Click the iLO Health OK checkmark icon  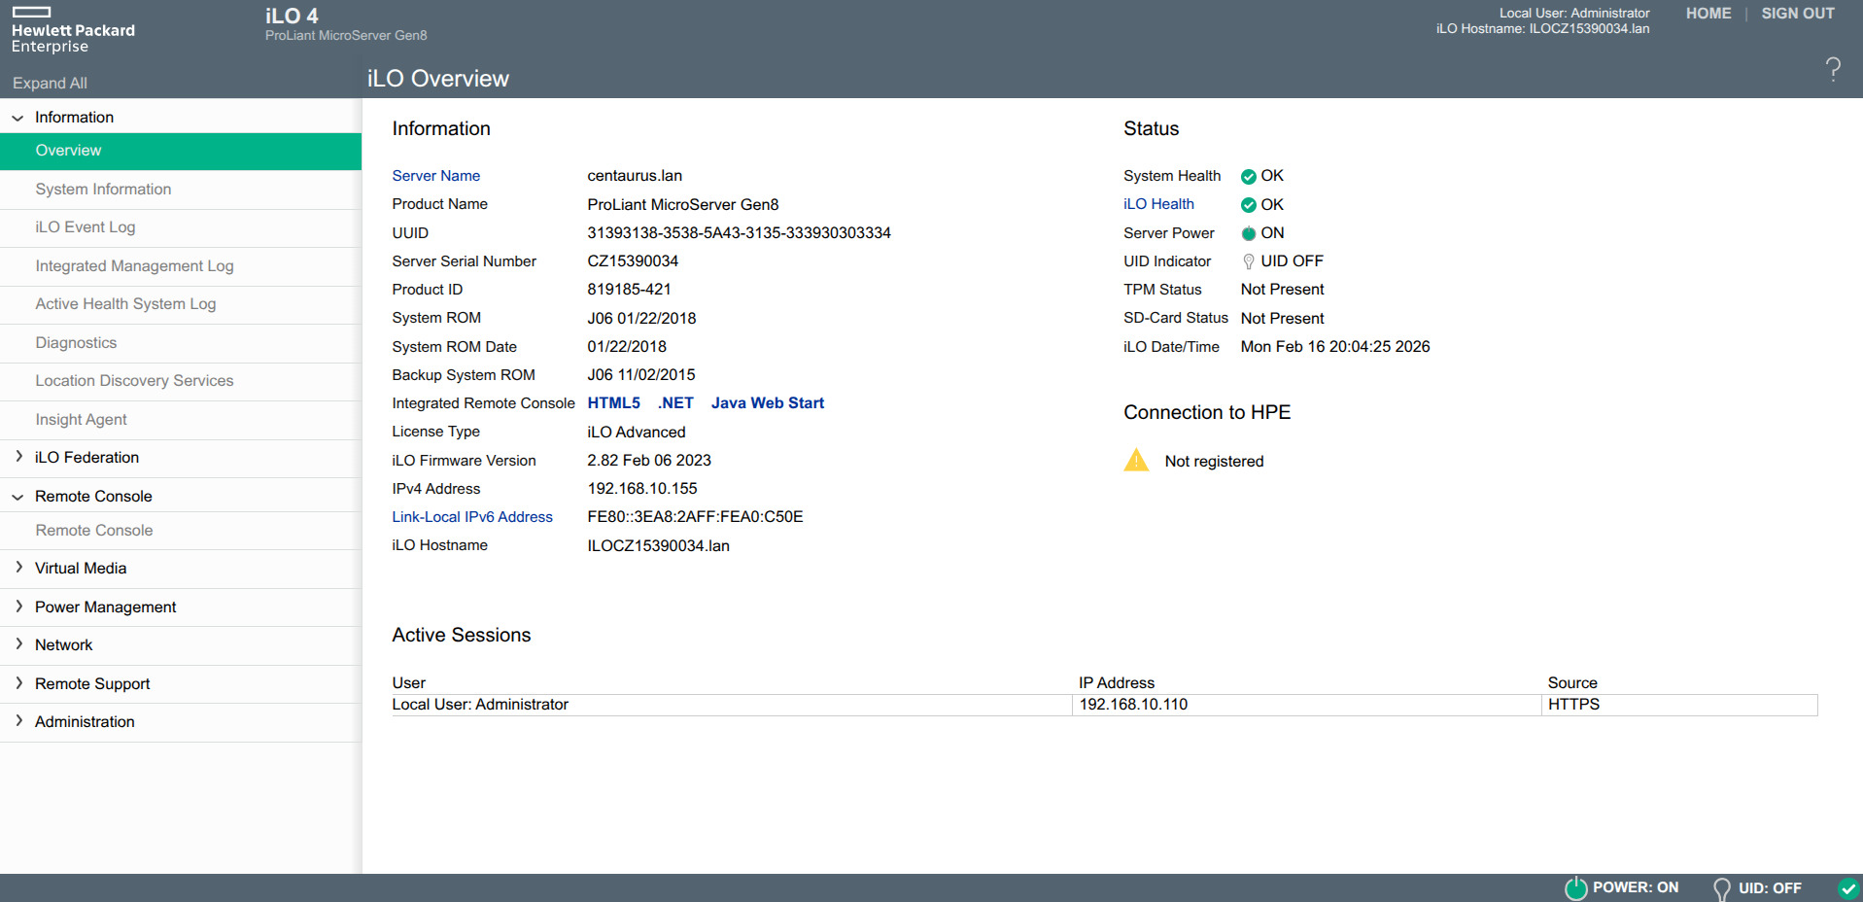(1248, 205)
